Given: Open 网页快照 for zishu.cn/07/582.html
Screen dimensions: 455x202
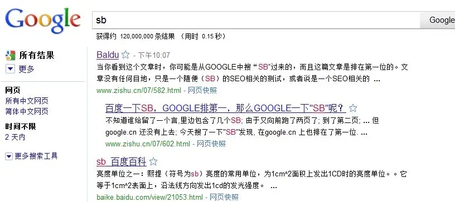Looking at the screenshot, I should point(202,90).
